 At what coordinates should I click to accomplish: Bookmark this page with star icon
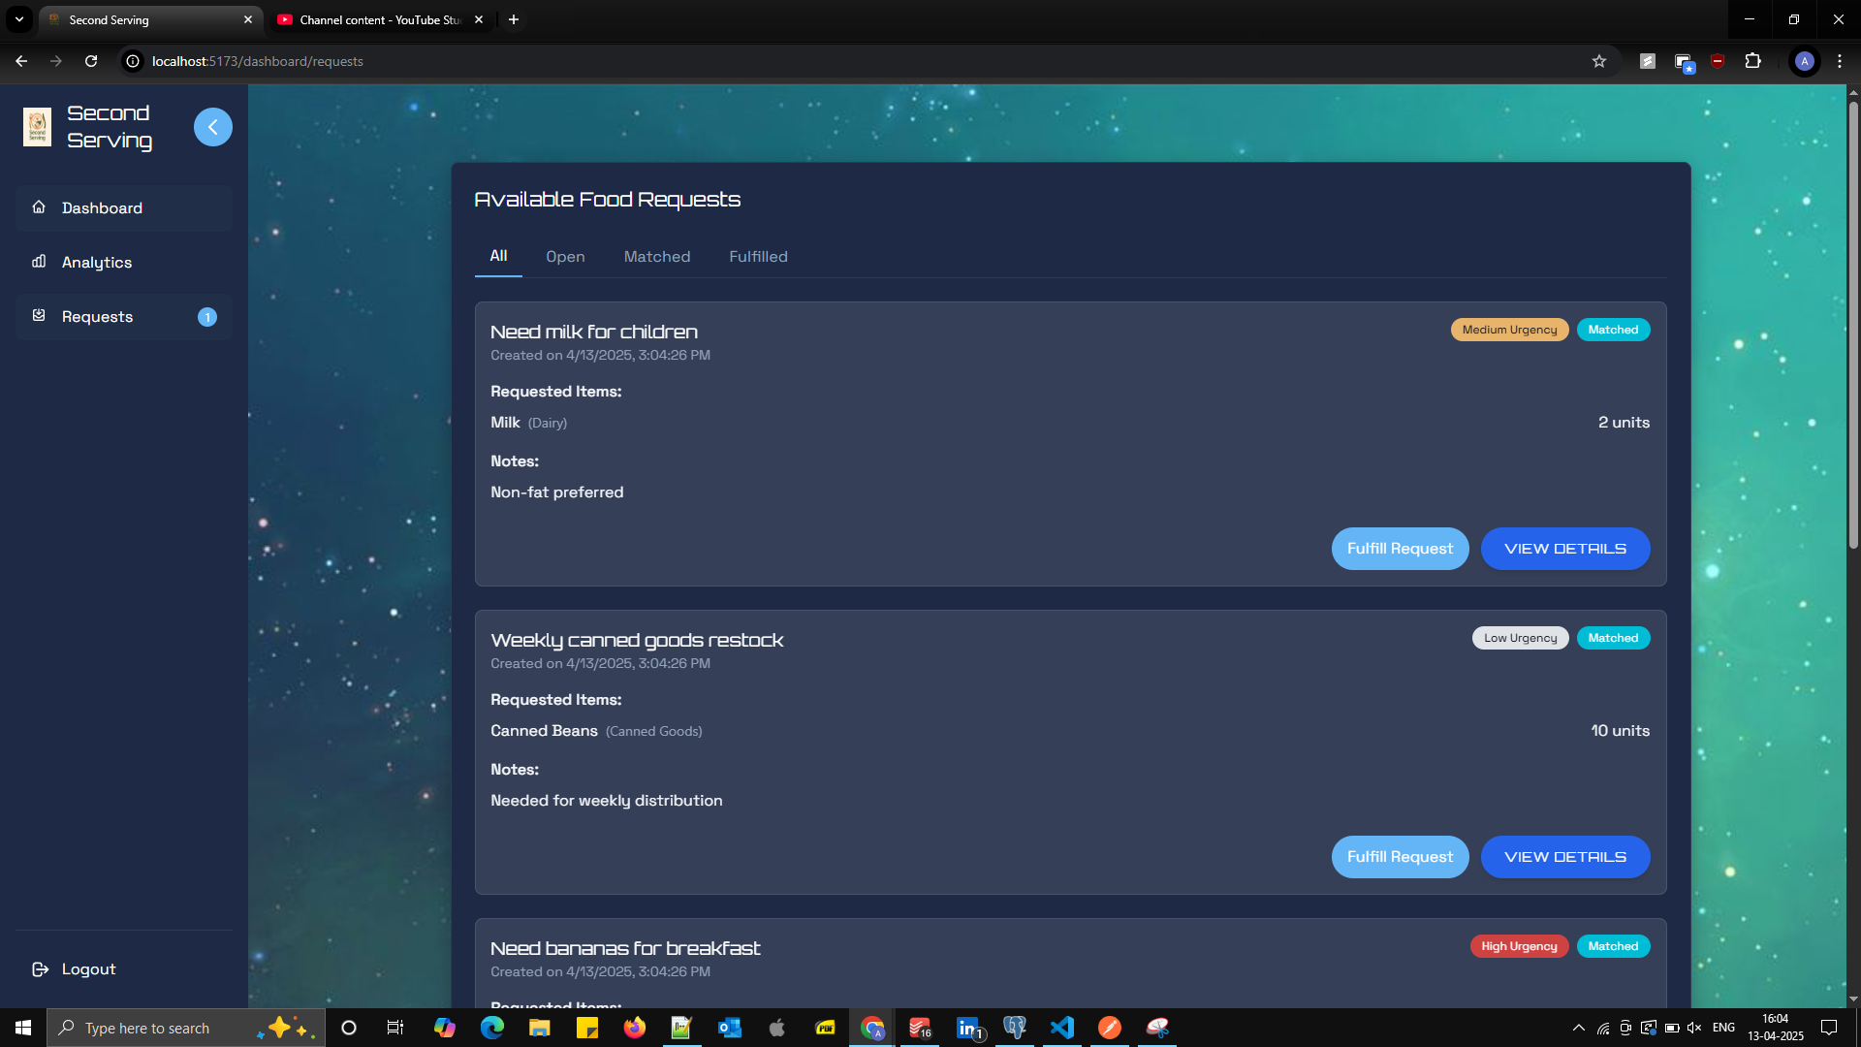pyautogui.click(x=1598, y=61)
